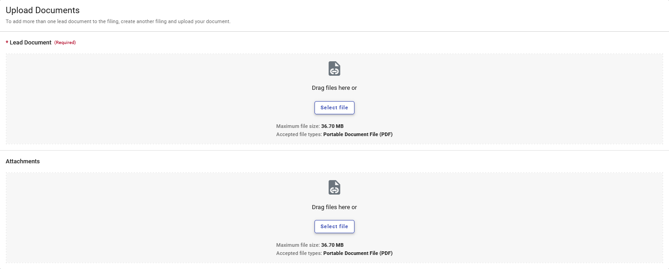Select the Lead Document field label

click(30, 43)
